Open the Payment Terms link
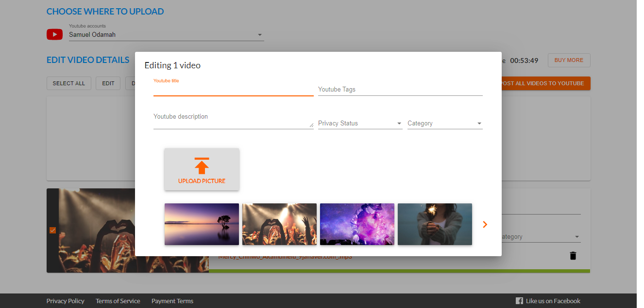The width and height of the screenshot is (644, 308). pyautogui.click(x=172, y=301)
